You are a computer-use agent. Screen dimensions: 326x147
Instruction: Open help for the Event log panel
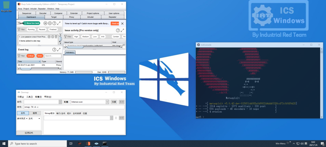(54, 49)
